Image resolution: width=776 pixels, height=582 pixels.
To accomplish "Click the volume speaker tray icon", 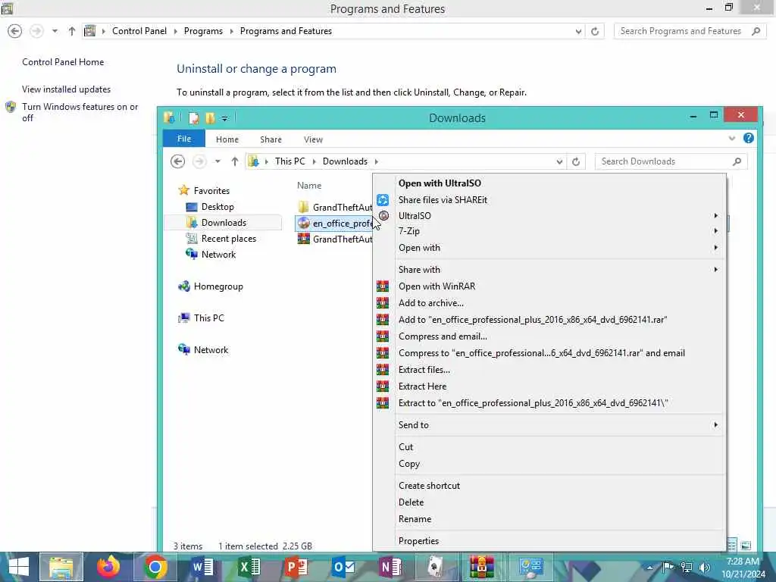I will (704, 567).
